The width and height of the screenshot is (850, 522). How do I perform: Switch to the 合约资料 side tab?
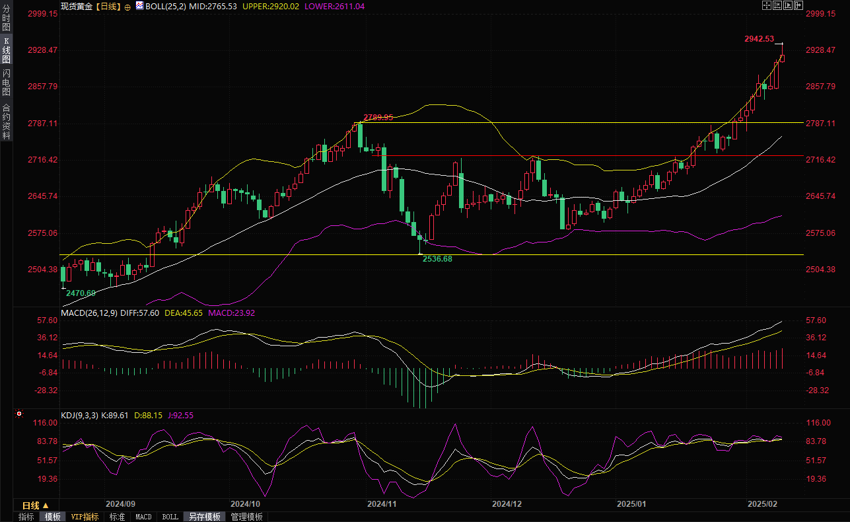(7, 122)
